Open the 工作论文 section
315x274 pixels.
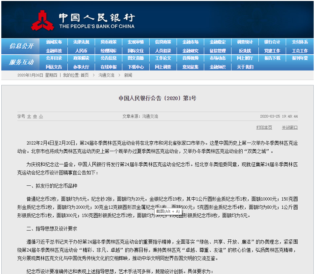click(163, 58)
